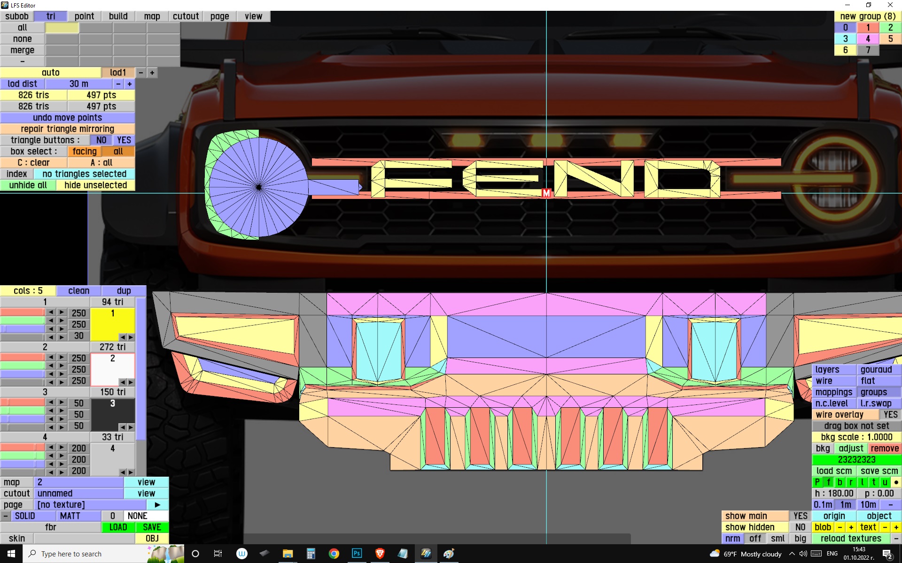Select the 't' top view button
The image size is (902, 563).
(x=873, y=482)
